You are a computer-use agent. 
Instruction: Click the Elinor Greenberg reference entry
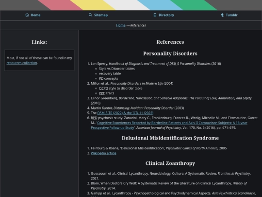coord(171,101)
